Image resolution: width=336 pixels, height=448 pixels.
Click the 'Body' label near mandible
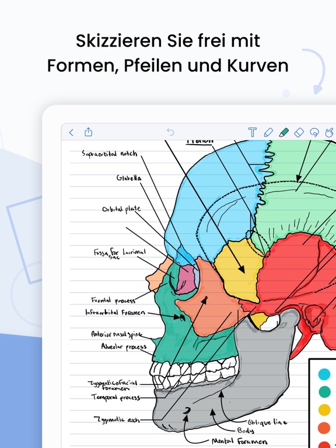coord(246,430)
